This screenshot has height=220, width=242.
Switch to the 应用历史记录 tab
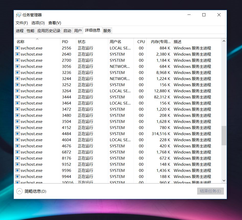click(49, 31)
